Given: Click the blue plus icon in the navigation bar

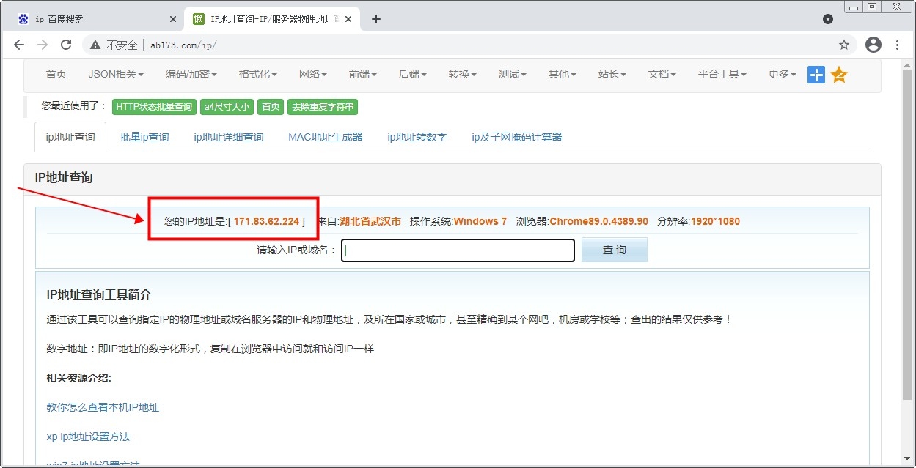Looking at the screenshot, I should [816, 74].
